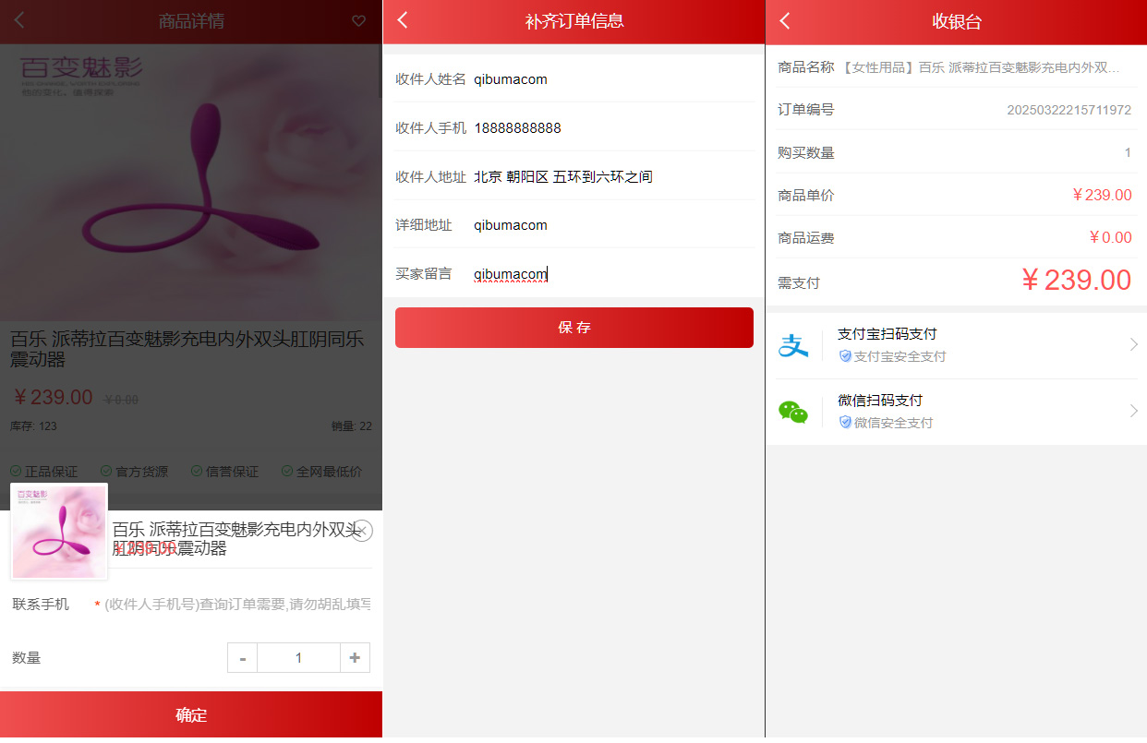
Task: Click the 信誉保证 check icon
Action: click(197, 472)
